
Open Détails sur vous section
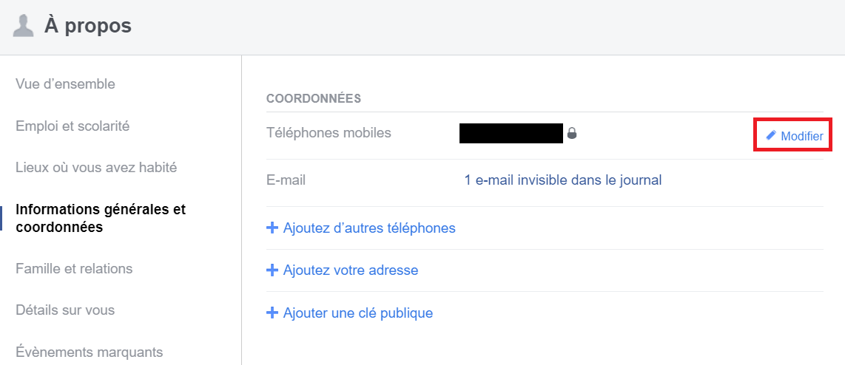65,310
